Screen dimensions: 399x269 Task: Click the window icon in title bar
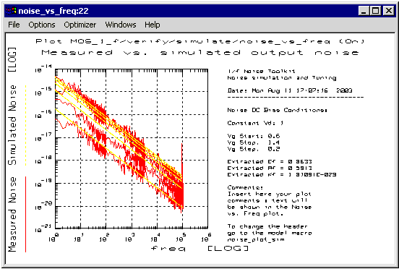pyautogui.click(x=11, y=11)
